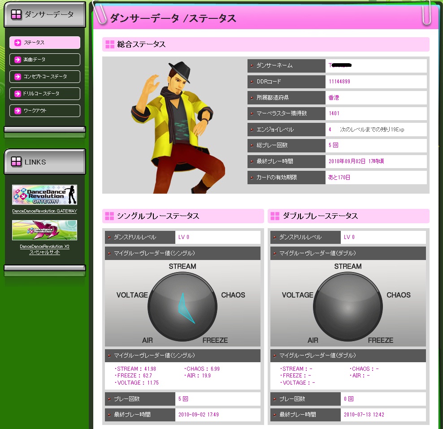Go to ドリルコースデータ page
Viewport: 443px width, 429px height.
pos(45,94)
